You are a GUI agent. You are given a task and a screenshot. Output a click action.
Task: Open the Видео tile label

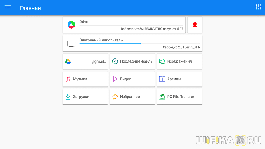tap(125, 79)
